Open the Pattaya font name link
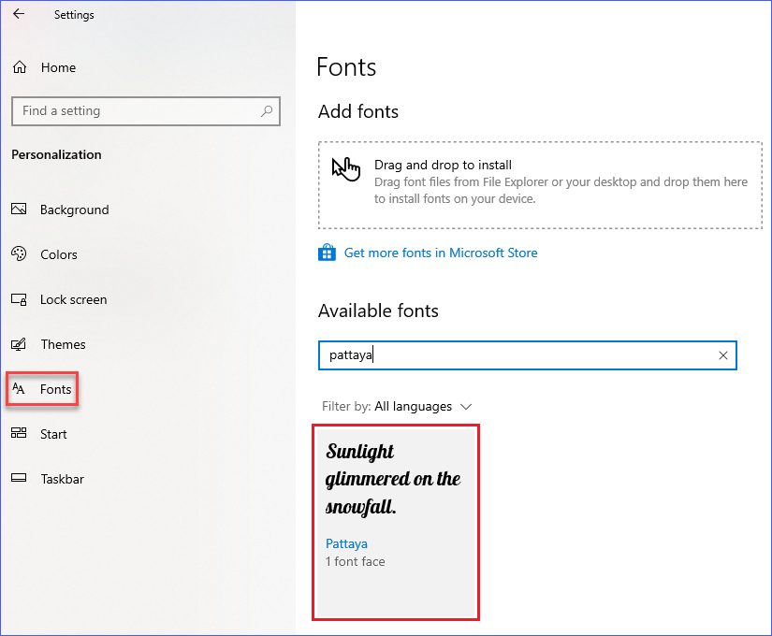This screenshot has height=636, width=772. point(346,544)
